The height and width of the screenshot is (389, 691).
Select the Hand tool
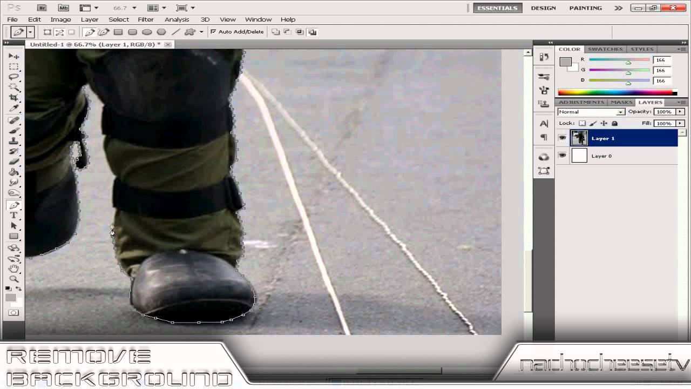(14, 269)
